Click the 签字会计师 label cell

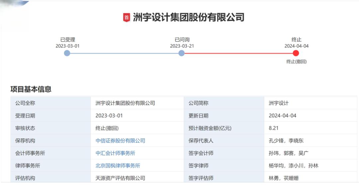pos(224,153)
